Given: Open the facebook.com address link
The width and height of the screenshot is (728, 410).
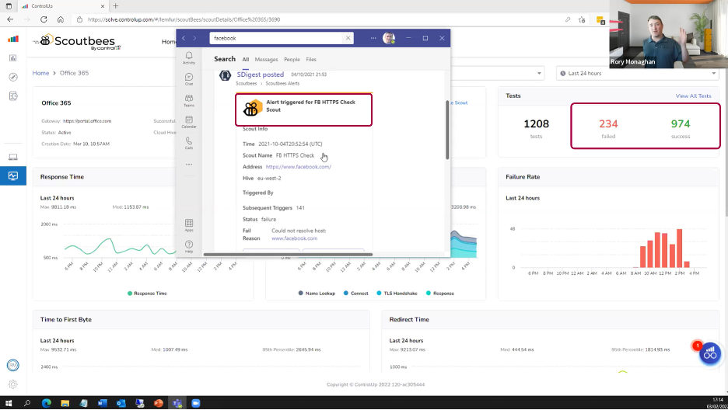Looking at the screenshot, I should 299,167.
